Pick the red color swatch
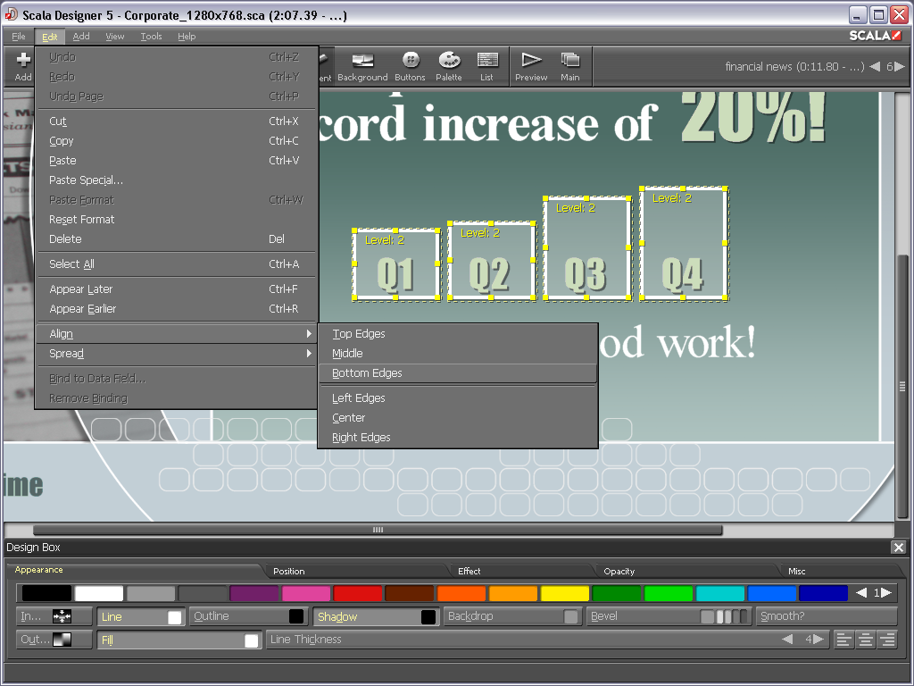Viewport: 914px width, 686px height. [358, 593]
